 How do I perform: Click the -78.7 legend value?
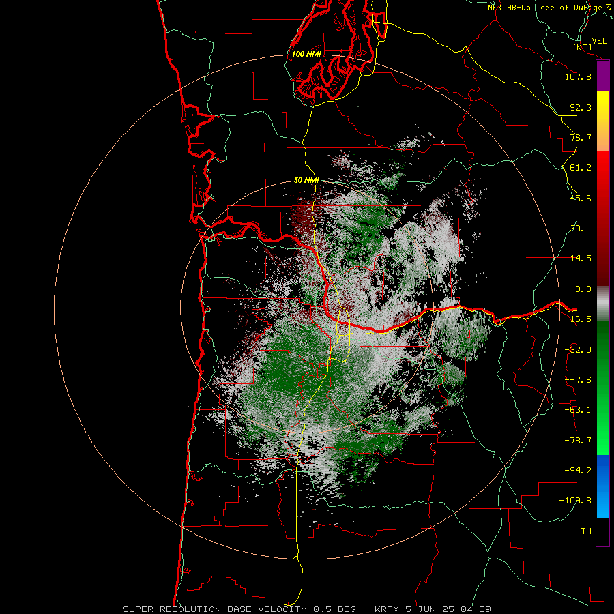578,441
